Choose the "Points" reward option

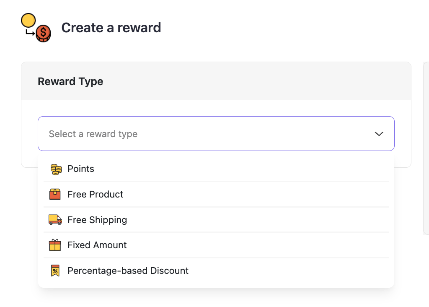tap(81, 169)
